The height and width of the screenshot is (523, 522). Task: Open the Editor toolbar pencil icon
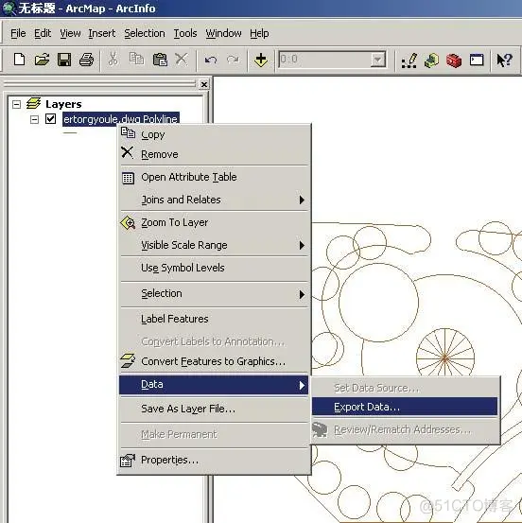pos(409,61)
